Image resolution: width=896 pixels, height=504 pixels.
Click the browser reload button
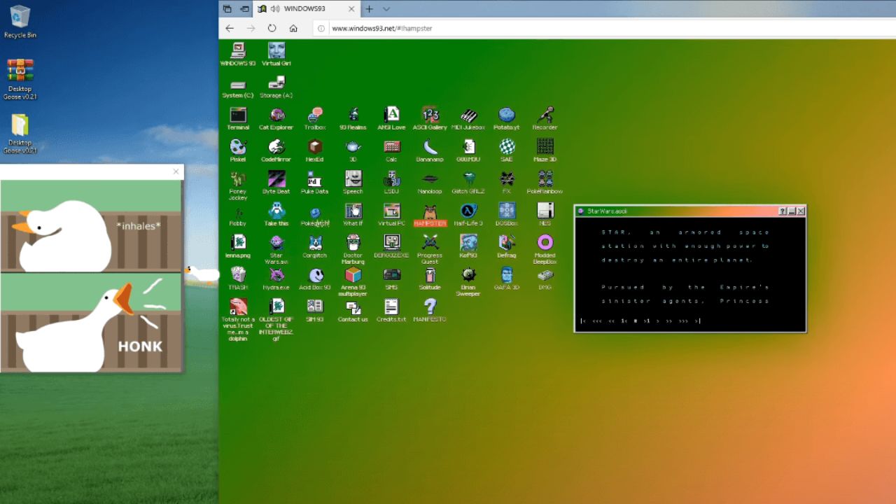(x=272, y=28)
